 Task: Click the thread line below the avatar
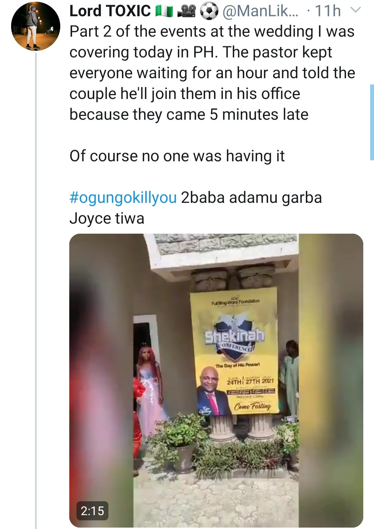36,277
